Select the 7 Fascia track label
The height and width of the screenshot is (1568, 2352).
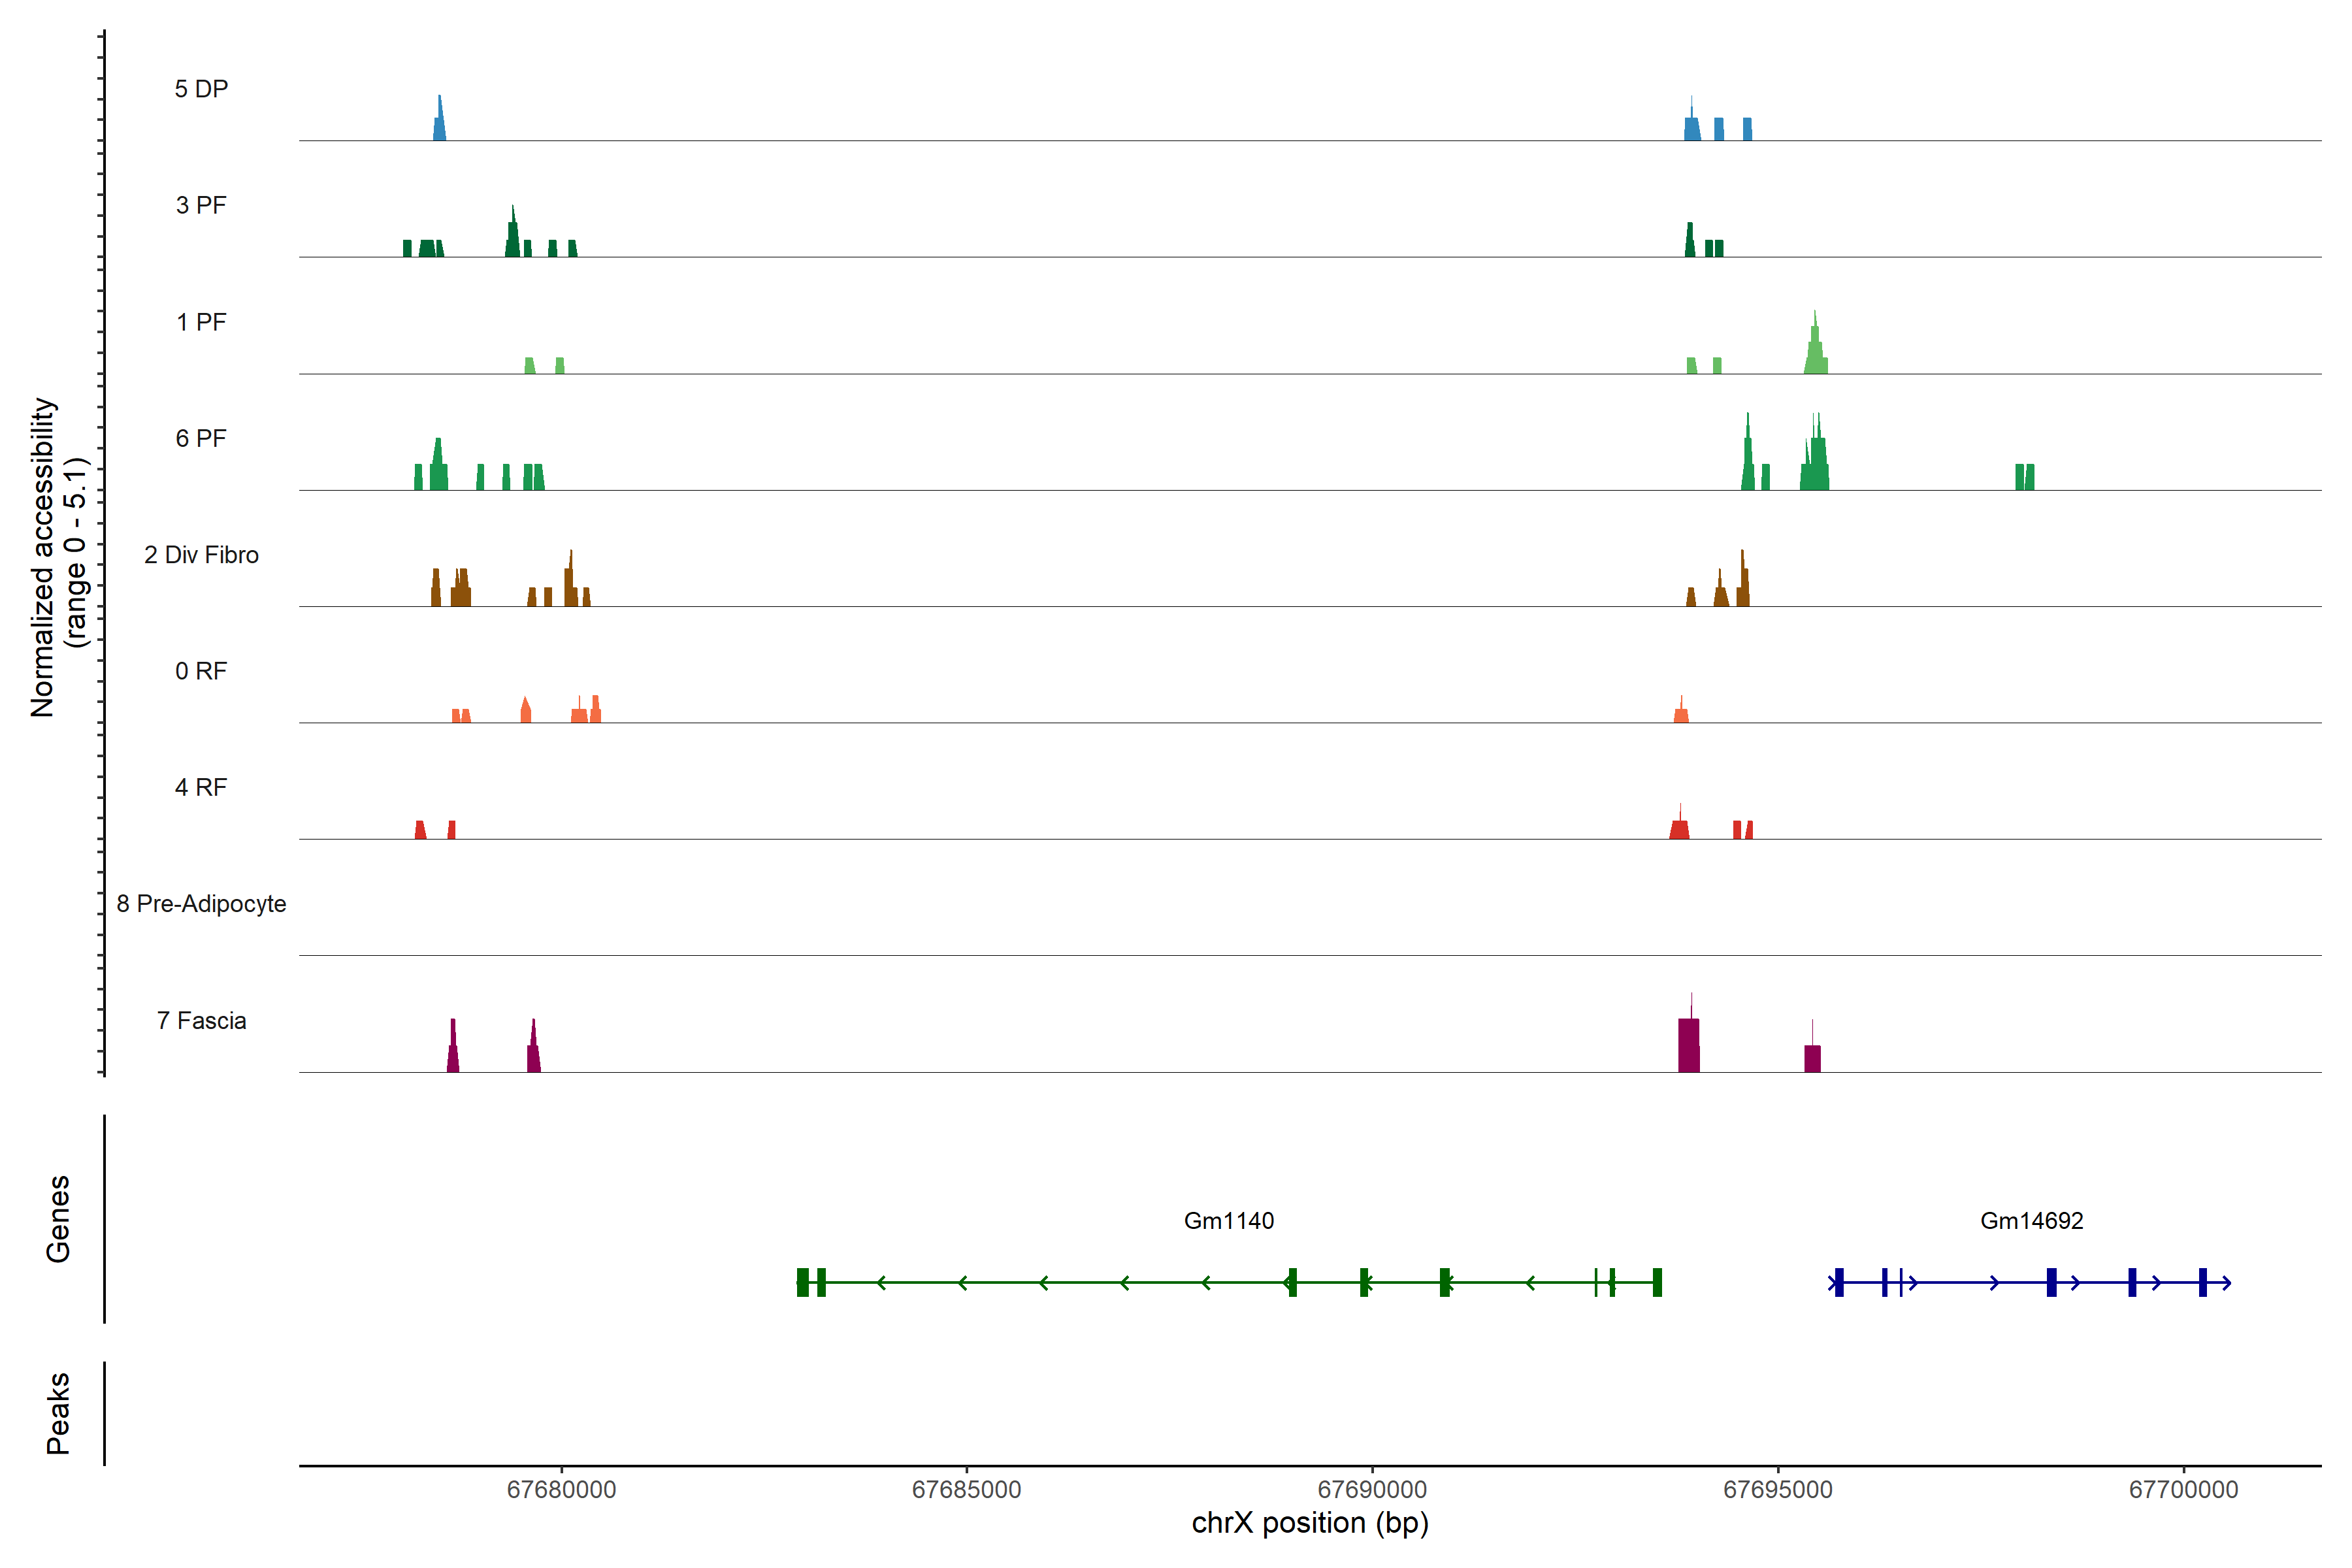tap(201, 1020)
